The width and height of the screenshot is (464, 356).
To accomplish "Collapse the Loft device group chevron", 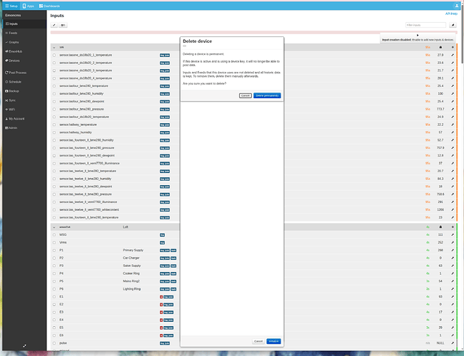I will point(54,227).
